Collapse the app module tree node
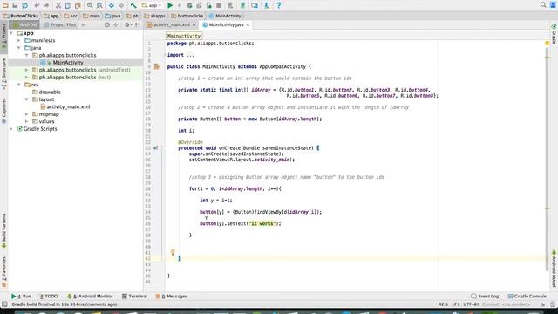 click(11, 33)
